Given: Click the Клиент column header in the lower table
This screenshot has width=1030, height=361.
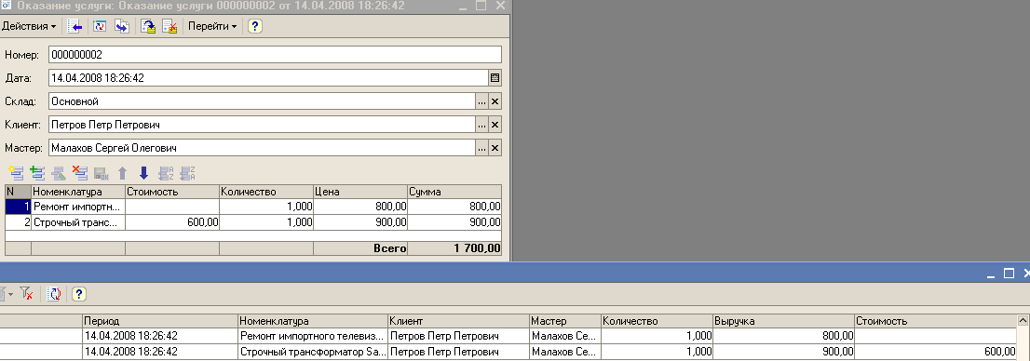Looking at the screenshot, I should (458, 321).
